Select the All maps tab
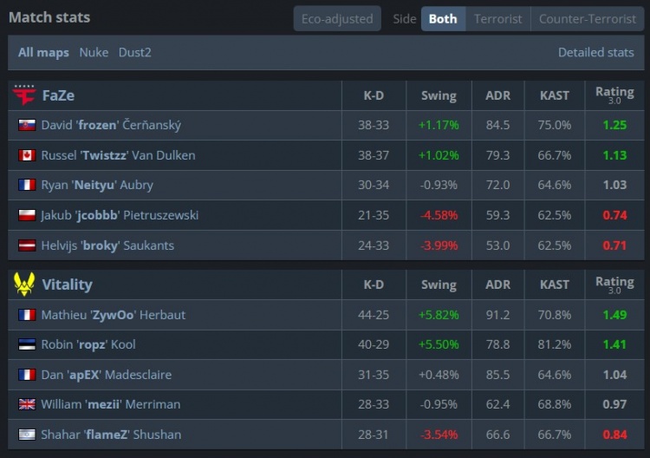Image resolution: width=650 pixels, height=458 pixels. click(43, 53)
